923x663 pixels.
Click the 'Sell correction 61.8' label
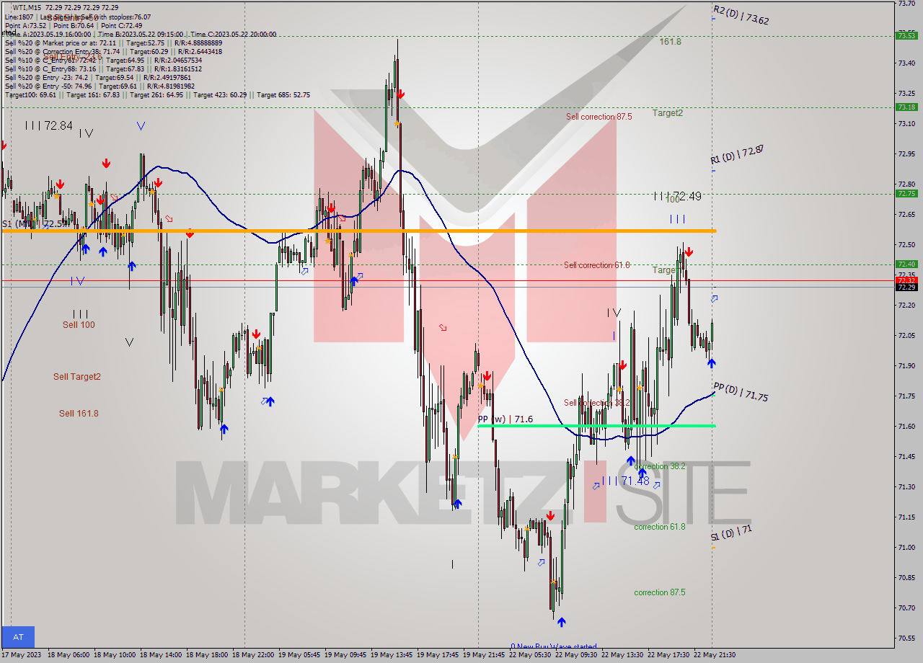[596, 265]
